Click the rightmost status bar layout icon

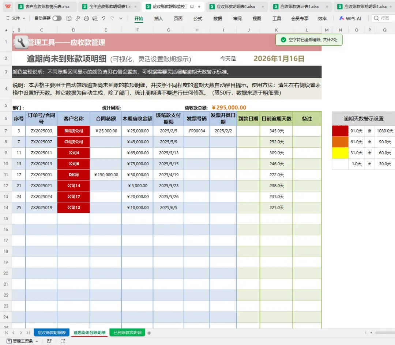[x=63, y=341]
